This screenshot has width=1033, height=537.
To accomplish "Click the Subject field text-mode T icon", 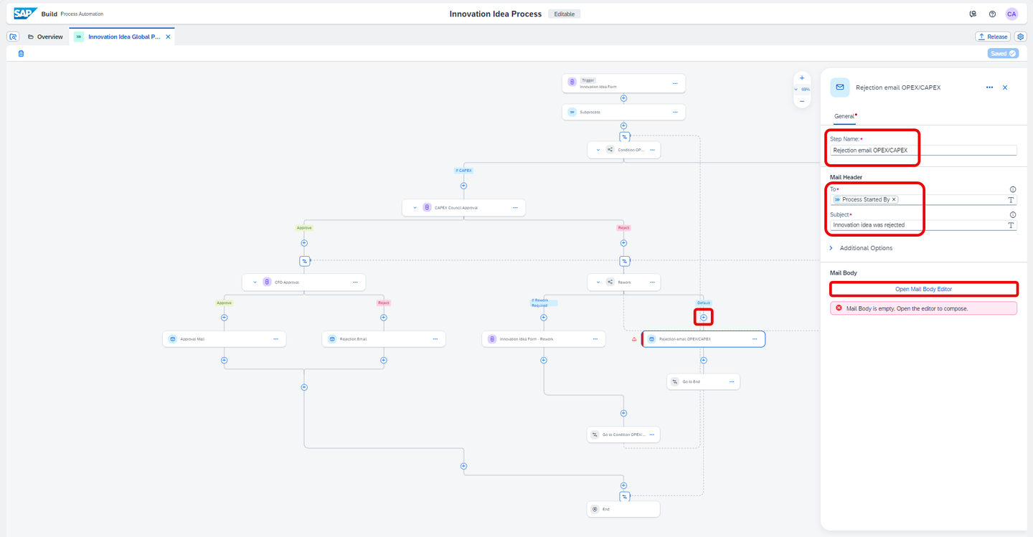I will [x=1011, y=225].
